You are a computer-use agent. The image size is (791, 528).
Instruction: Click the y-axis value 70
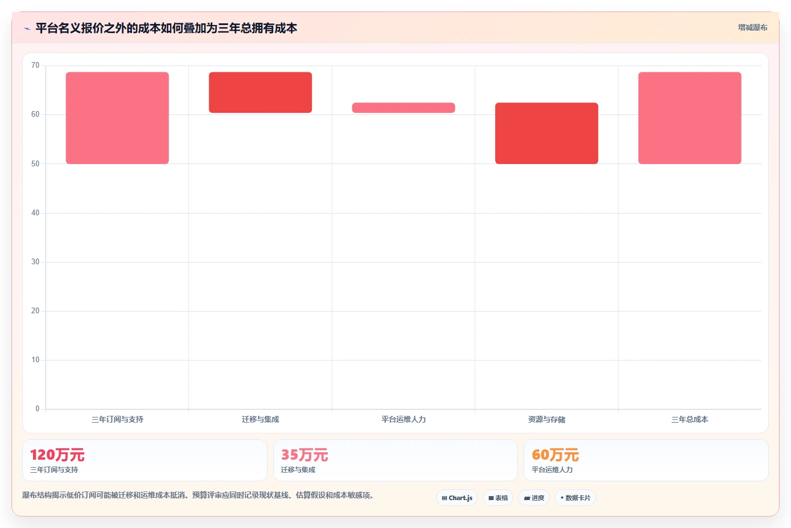pos(35,66)
